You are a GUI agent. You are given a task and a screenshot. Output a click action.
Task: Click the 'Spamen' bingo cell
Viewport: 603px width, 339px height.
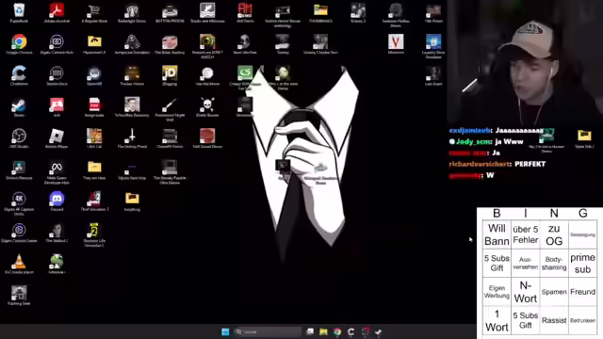pos(554,292)
